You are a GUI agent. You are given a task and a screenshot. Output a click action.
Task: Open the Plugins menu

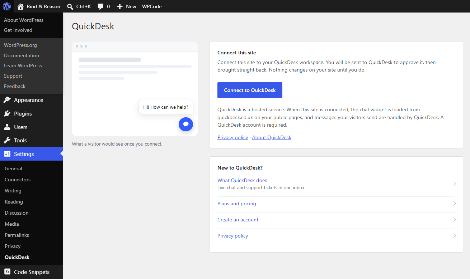pos(32,114)
